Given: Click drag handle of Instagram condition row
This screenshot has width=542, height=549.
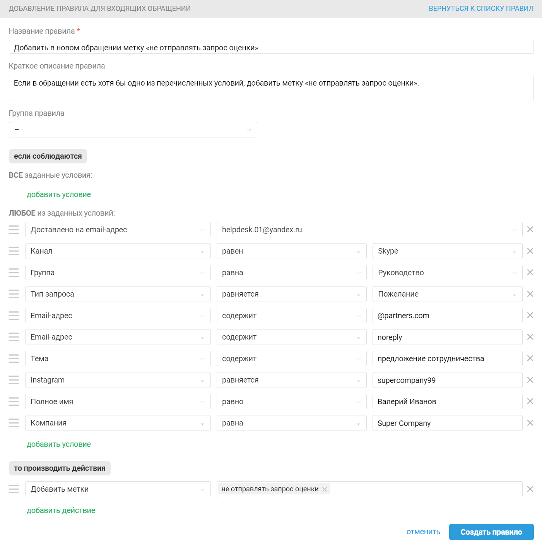Looking at the screenshot, I should tap(14, 380).
